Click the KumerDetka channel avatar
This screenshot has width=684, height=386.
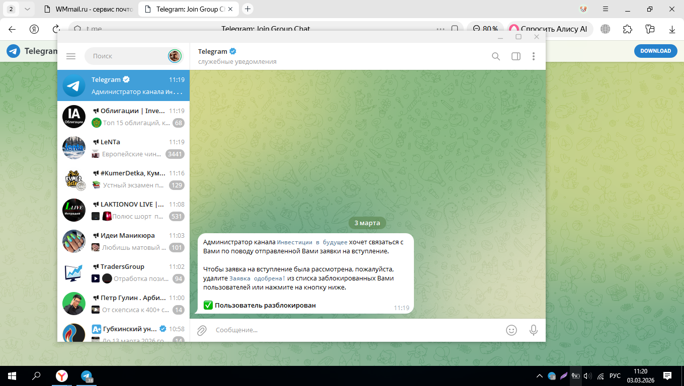pos(74,179)
